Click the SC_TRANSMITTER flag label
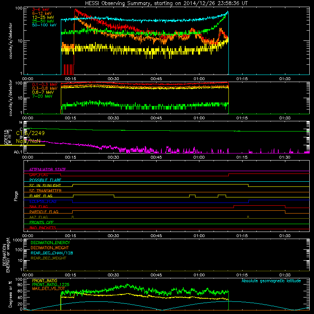 (x=45, y=191)
